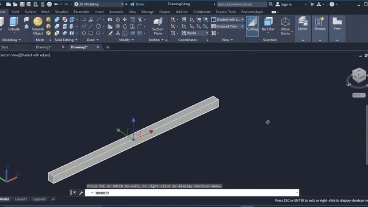
Task: Click the Undo arrow icon
Action: click(56, 4)
